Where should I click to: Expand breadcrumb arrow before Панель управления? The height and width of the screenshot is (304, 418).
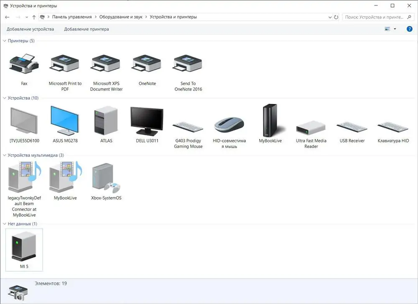click(x=48, y=17)
